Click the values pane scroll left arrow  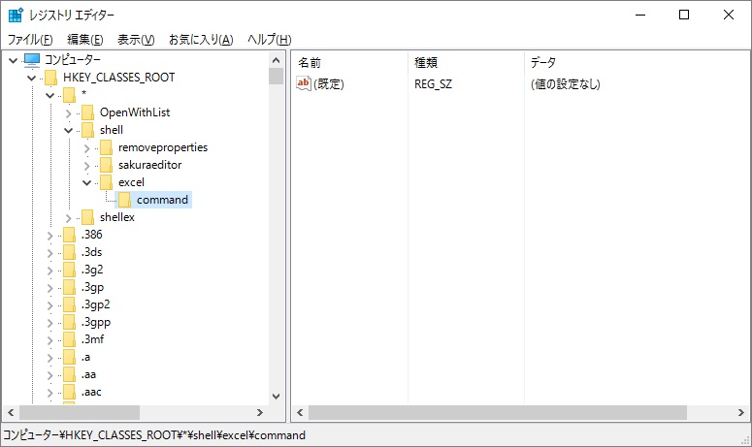(300, 412)
